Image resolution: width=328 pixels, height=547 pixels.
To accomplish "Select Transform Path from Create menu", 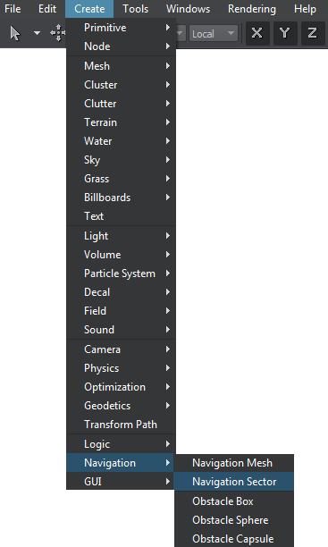I will tap(121, 425).
